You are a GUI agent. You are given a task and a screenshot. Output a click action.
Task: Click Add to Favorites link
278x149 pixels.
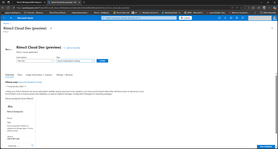pyautogui.click(x=72, y=48)
